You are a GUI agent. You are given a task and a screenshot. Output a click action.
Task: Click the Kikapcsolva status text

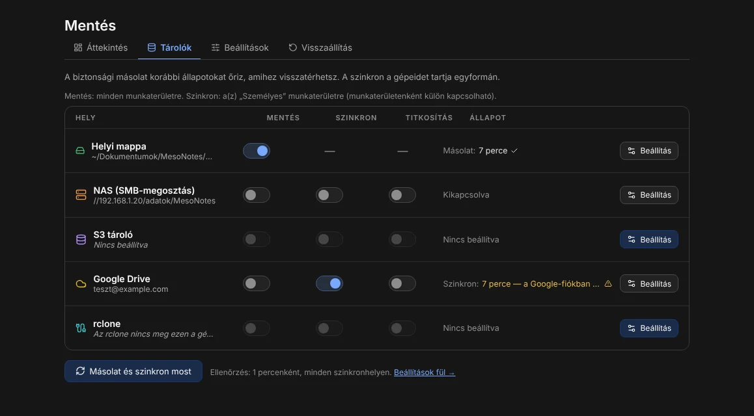(x=466, y=195)
